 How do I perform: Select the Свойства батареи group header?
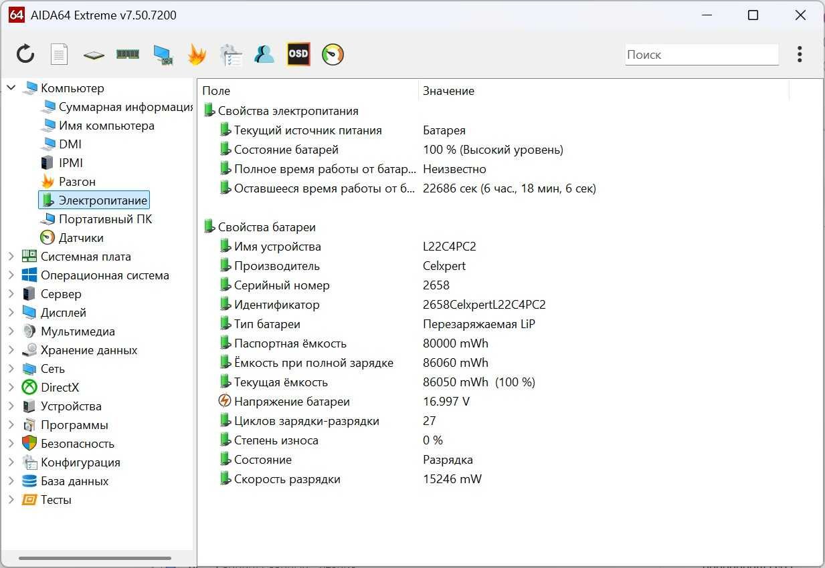[266, 227]
